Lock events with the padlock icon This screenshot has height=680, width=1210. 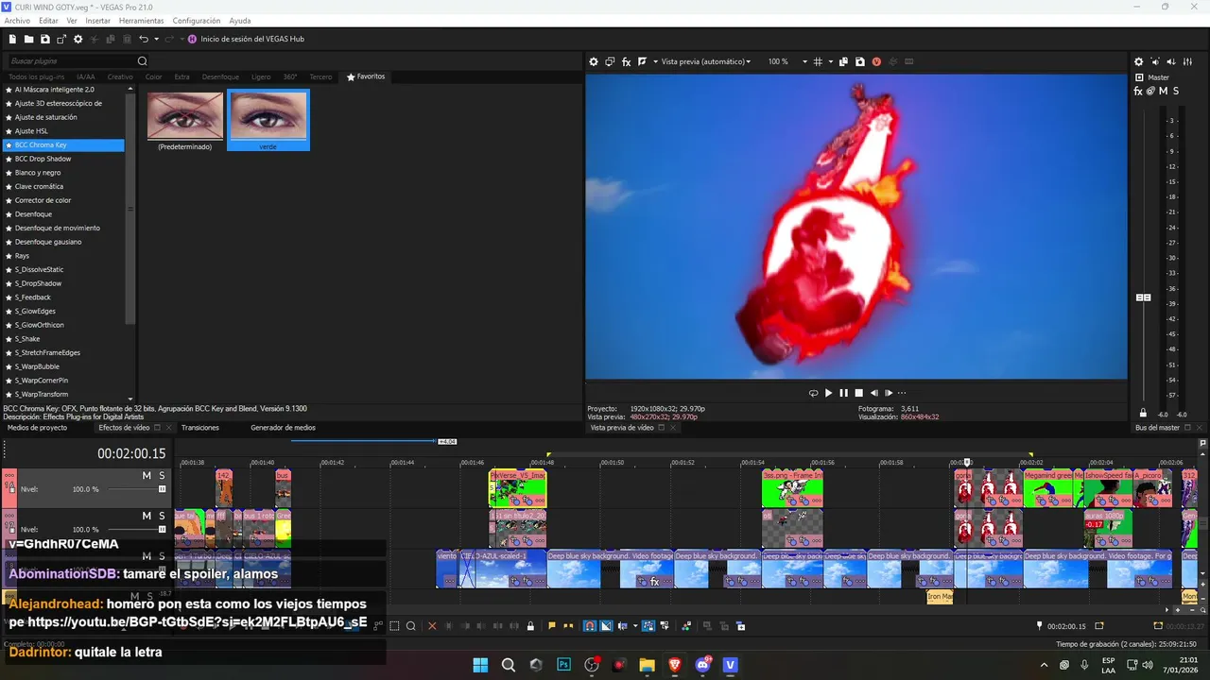(530, 626)
